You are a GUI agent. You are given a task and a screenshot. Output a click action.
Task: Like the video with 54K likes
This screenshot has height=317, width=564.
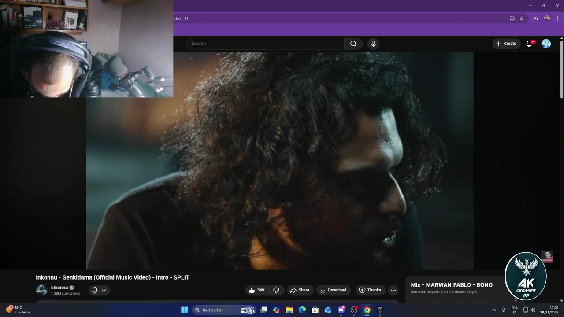point(257,290)
